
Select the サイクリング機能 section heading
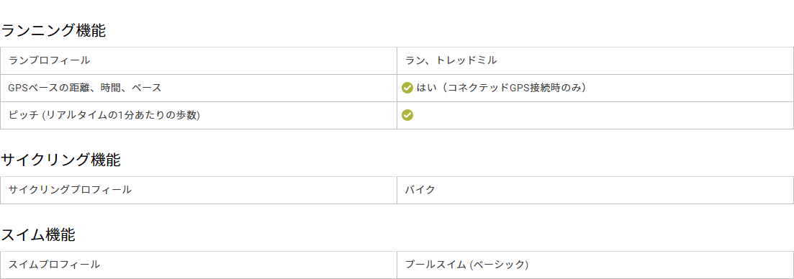tap(60, 160)
